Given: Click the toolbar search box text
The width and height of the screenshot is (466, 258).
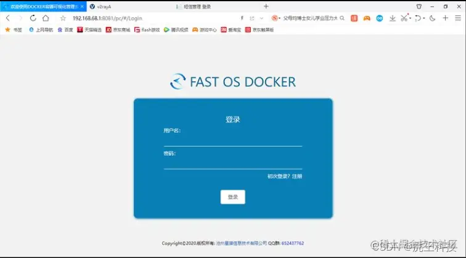Looking at the screenshot, I should 310,18.
